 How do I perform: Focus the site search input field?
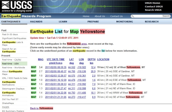(x=148, y=16)
